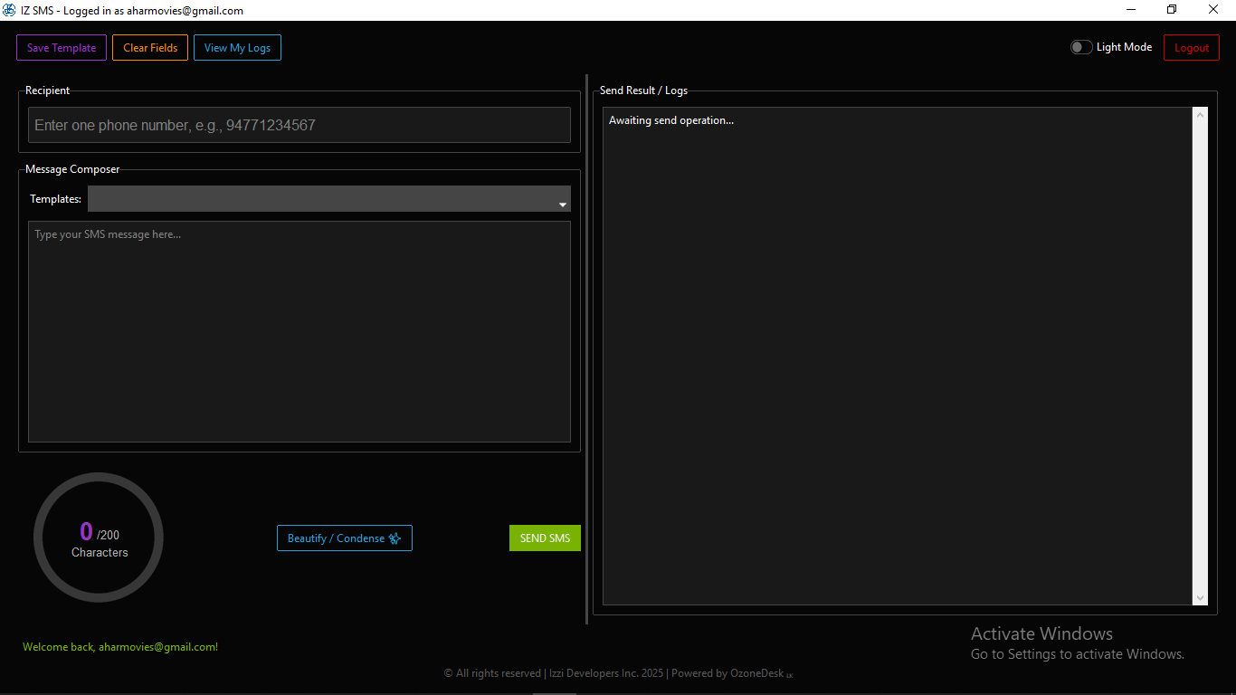Click the circular character counter showing 0/200
The height and width of the screenshot is (695, 1236).
[x=98, y=537]
